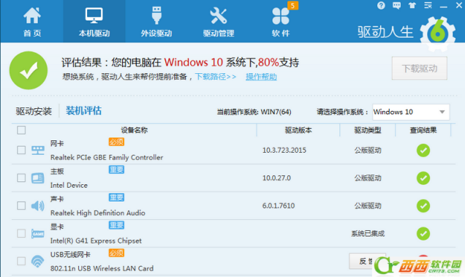The image size is (465, 277).
Task: Click the motherboard device icon
Action: pos(38,178)
